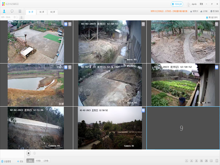Image resolution: width=220 pixels, height=165 pixels.
Task: Open the device list contacts icon
Action: (4, 11)
